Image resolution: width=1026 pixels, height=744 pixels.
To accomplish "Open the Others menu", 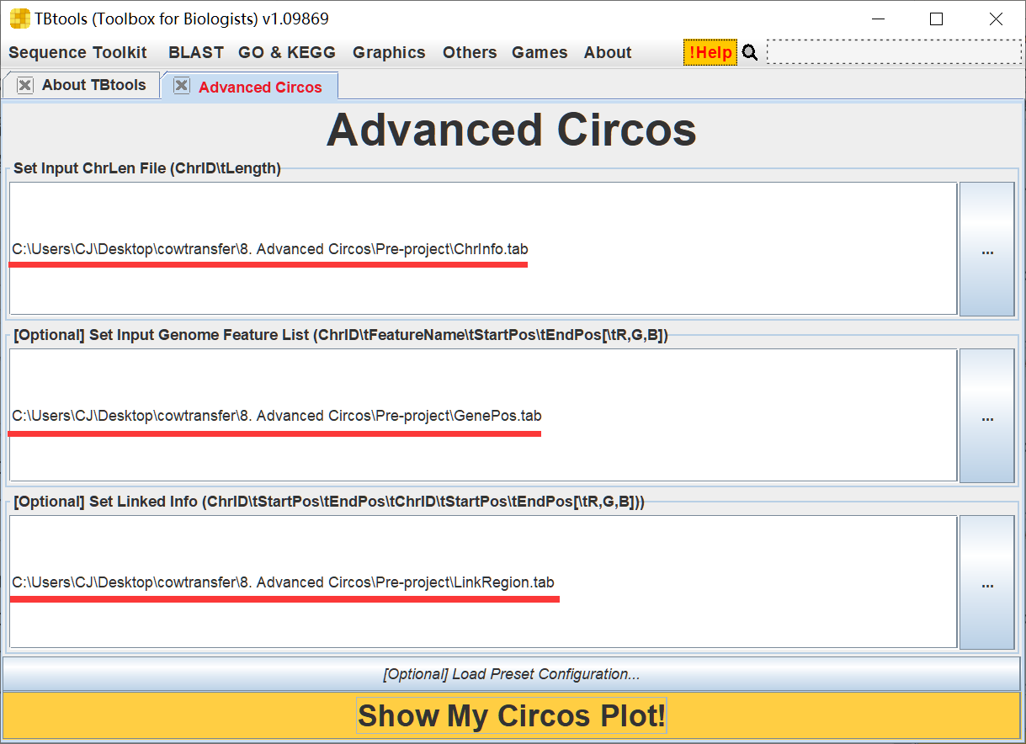I will coord(470,52).
